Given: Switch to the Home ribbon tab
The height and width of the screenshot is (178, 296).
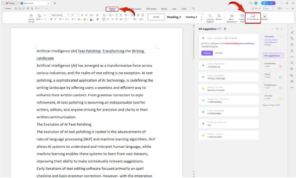Looking at the screenshot, I should click(112, 9).
